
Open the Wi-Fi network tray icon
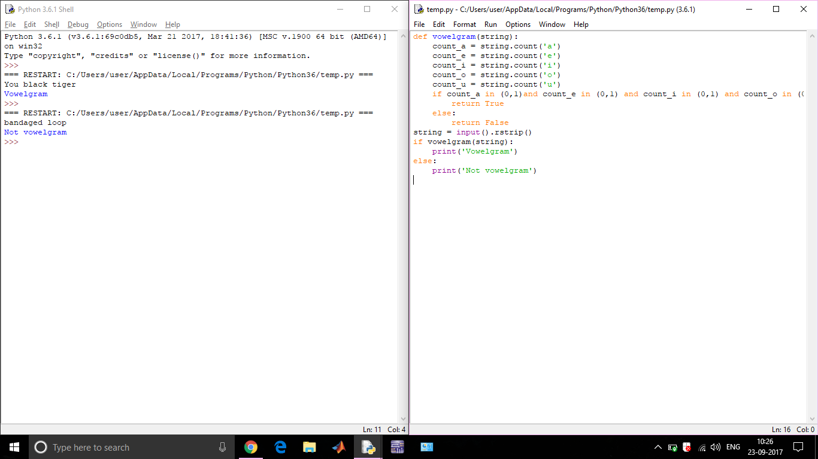tap(702, 447)
